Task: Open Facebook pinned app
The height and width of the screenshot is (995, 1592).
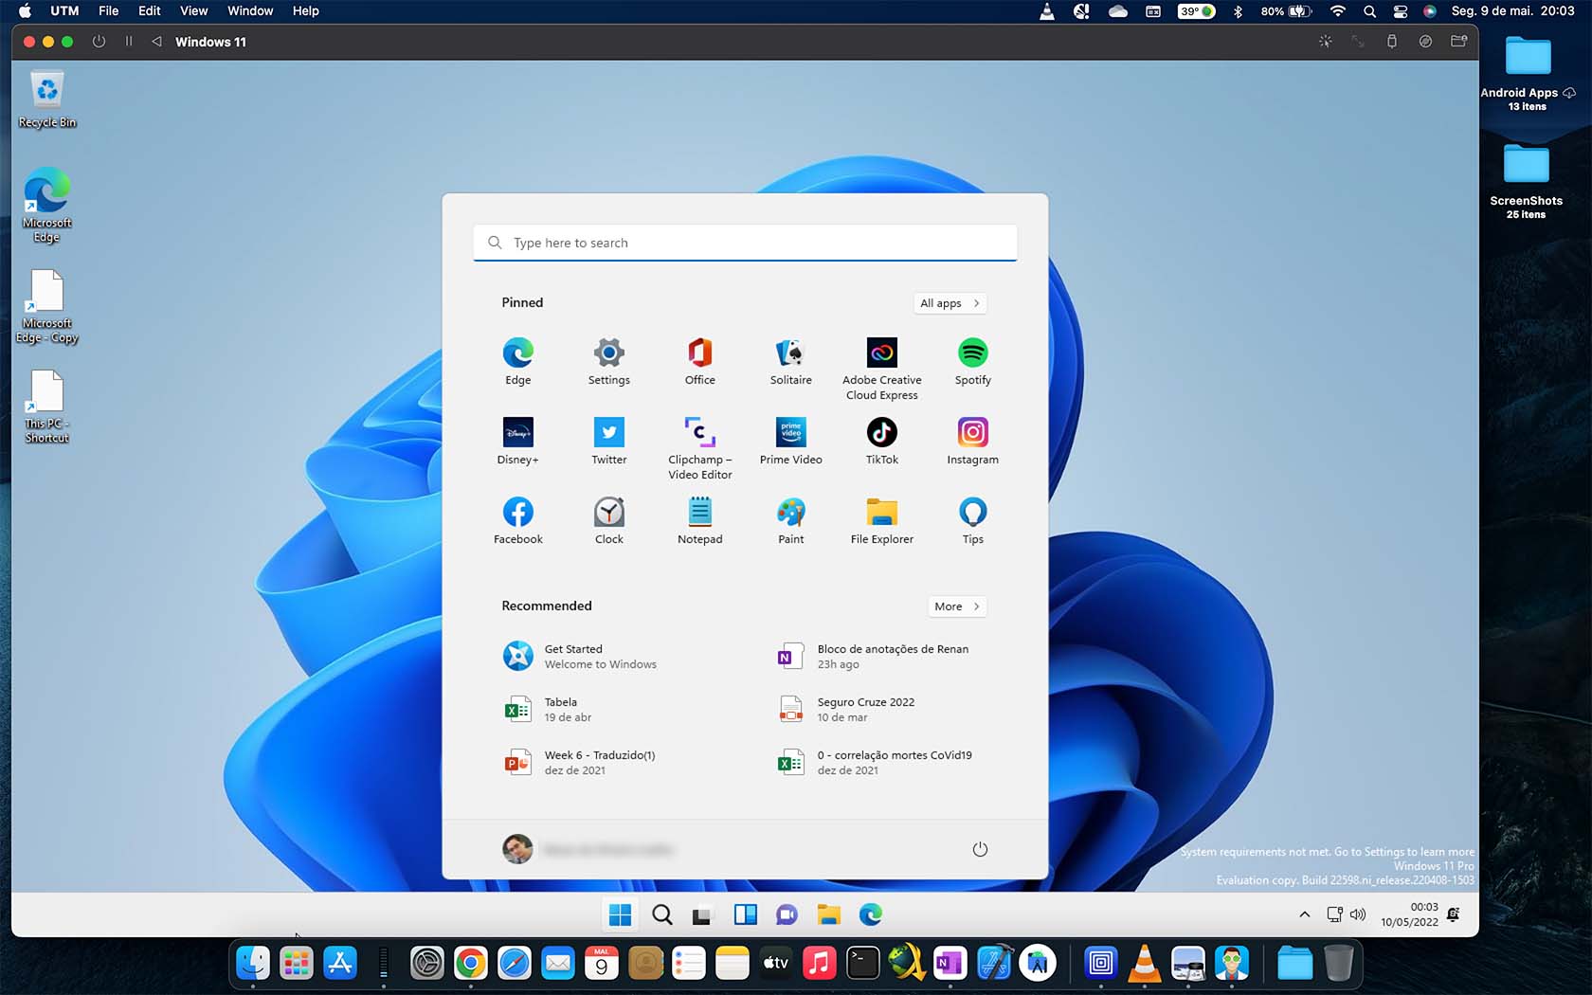Action: (x=517, y=520)
